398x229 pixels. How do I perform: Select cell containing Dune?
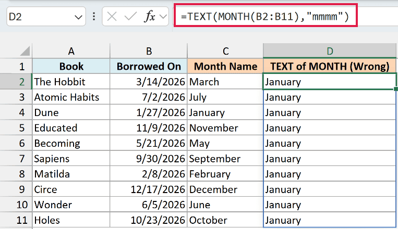[x=71, y=112]
